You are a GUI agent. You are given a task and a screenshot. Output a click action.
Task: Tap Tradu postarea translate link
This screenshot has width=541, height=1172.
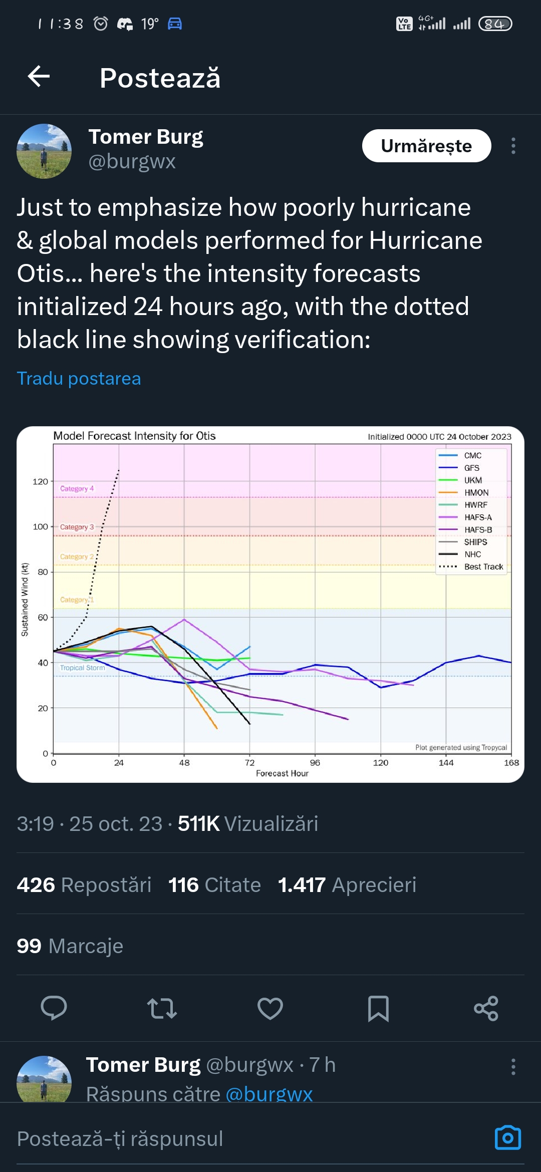point(79,379)
